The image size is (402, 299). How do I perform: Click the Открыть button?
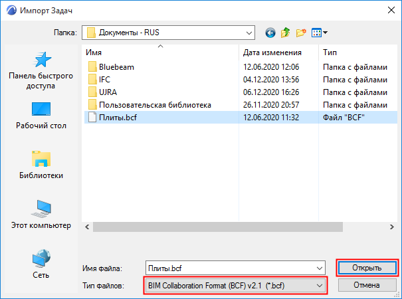[x=367, y=268]
